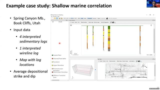The width and height of the screenshot is (160, 90).
Task: Click the Top View vertical scrollbar
Action: pyautogui.click(x=155, y=71)
